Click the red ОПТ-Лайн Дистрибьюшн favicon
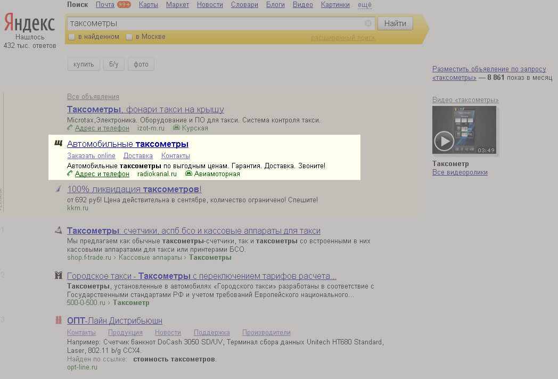 pos(59,320)
